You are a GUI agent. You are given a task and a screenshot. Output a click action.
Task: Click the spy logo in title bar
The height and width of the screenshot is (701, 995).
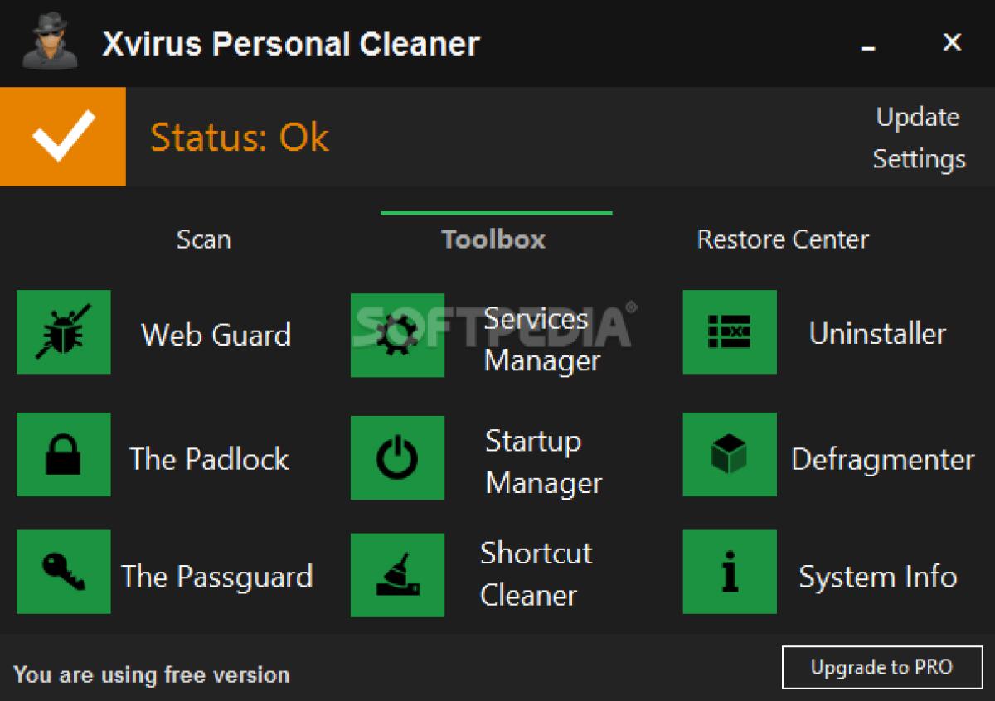49,41
